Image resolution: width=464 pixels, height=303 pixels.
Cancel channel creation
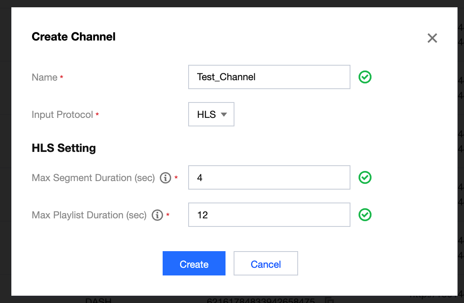(x=266, y=264)
